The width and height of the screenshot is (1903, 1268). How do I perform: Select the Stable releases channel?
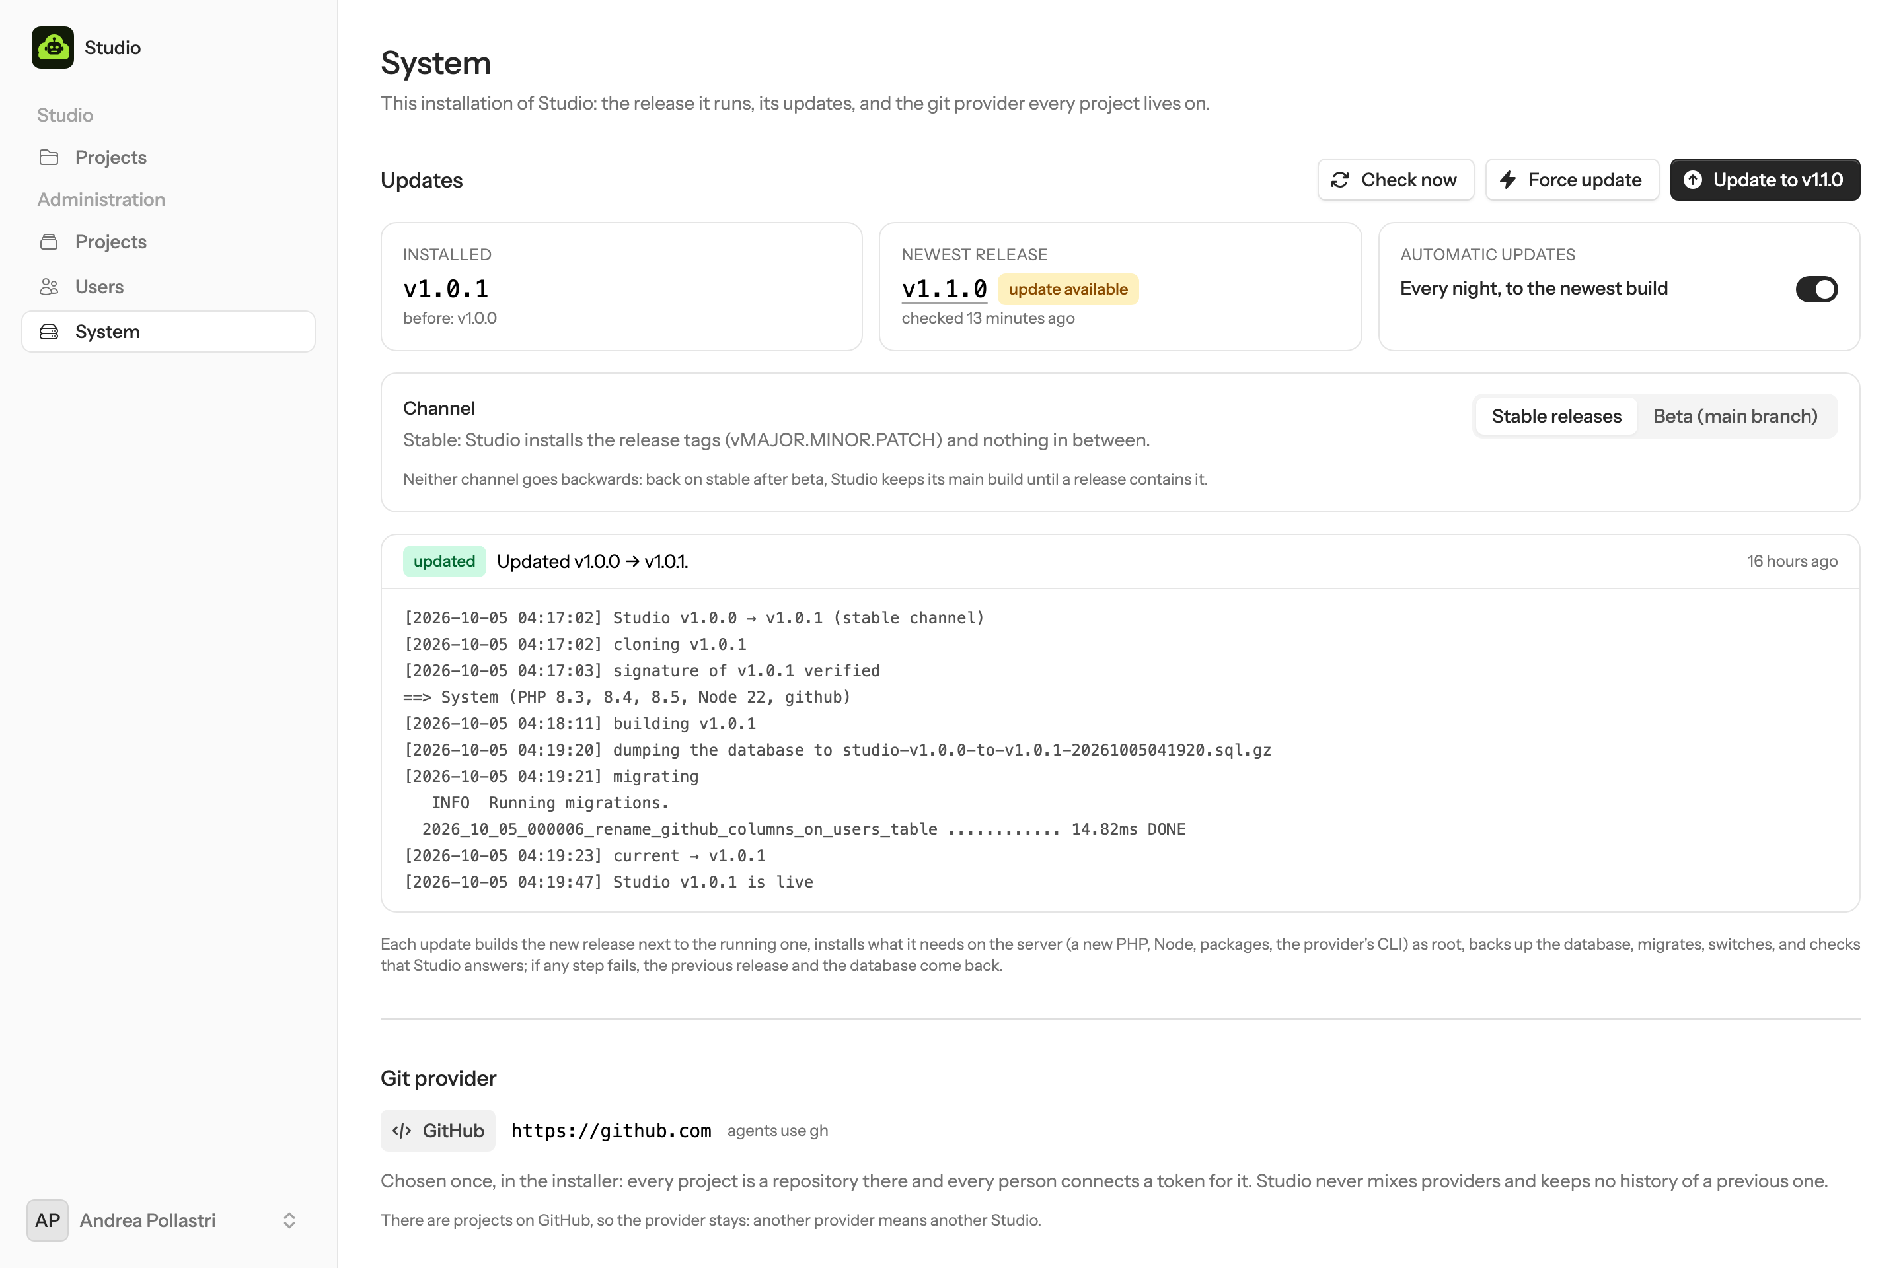[1556, 415]
